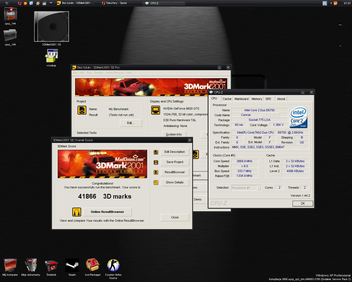Switch to the Cache tab in CPU-Z
Viewport: 352px width, 282px height.
click(227, 99)
